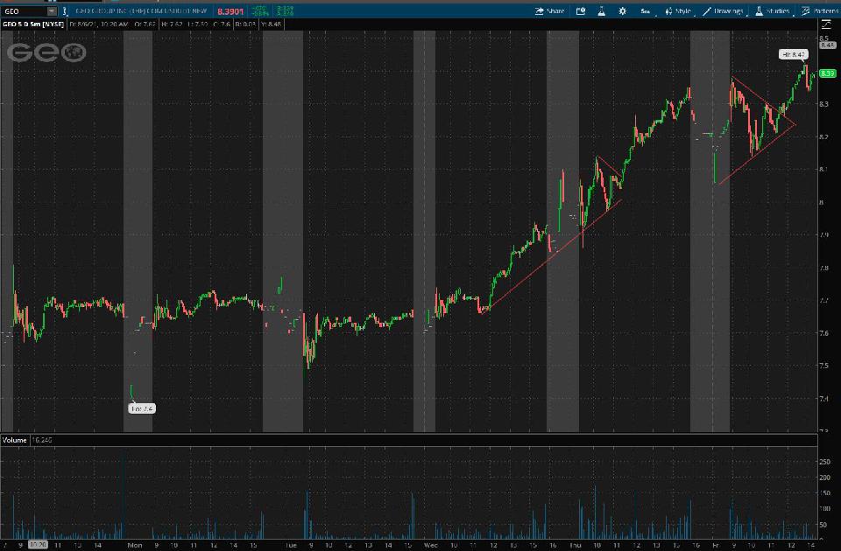Click the Share button in chart toolbar

(549, 11)
